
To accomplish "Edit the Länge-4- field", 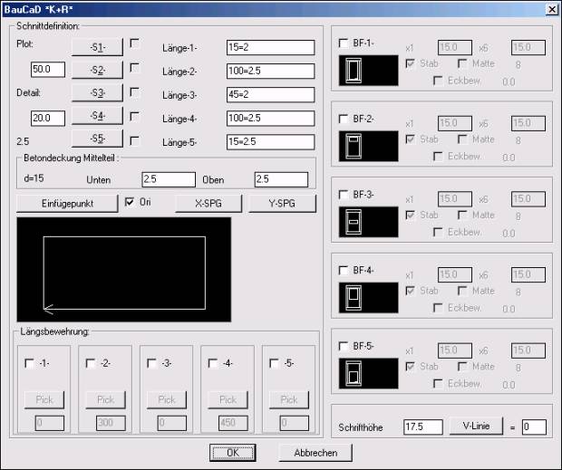I will tap(271, 118).
